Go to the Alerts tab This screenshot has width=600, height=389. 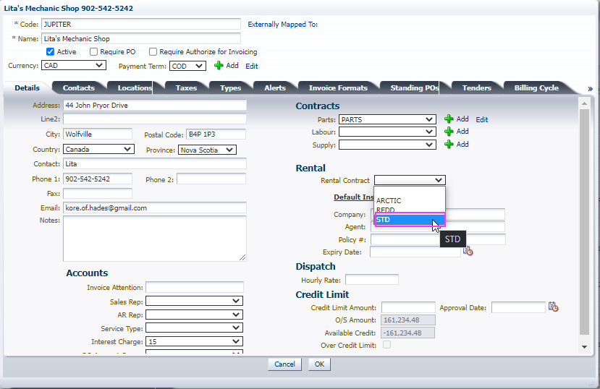(x=275, y=88)
